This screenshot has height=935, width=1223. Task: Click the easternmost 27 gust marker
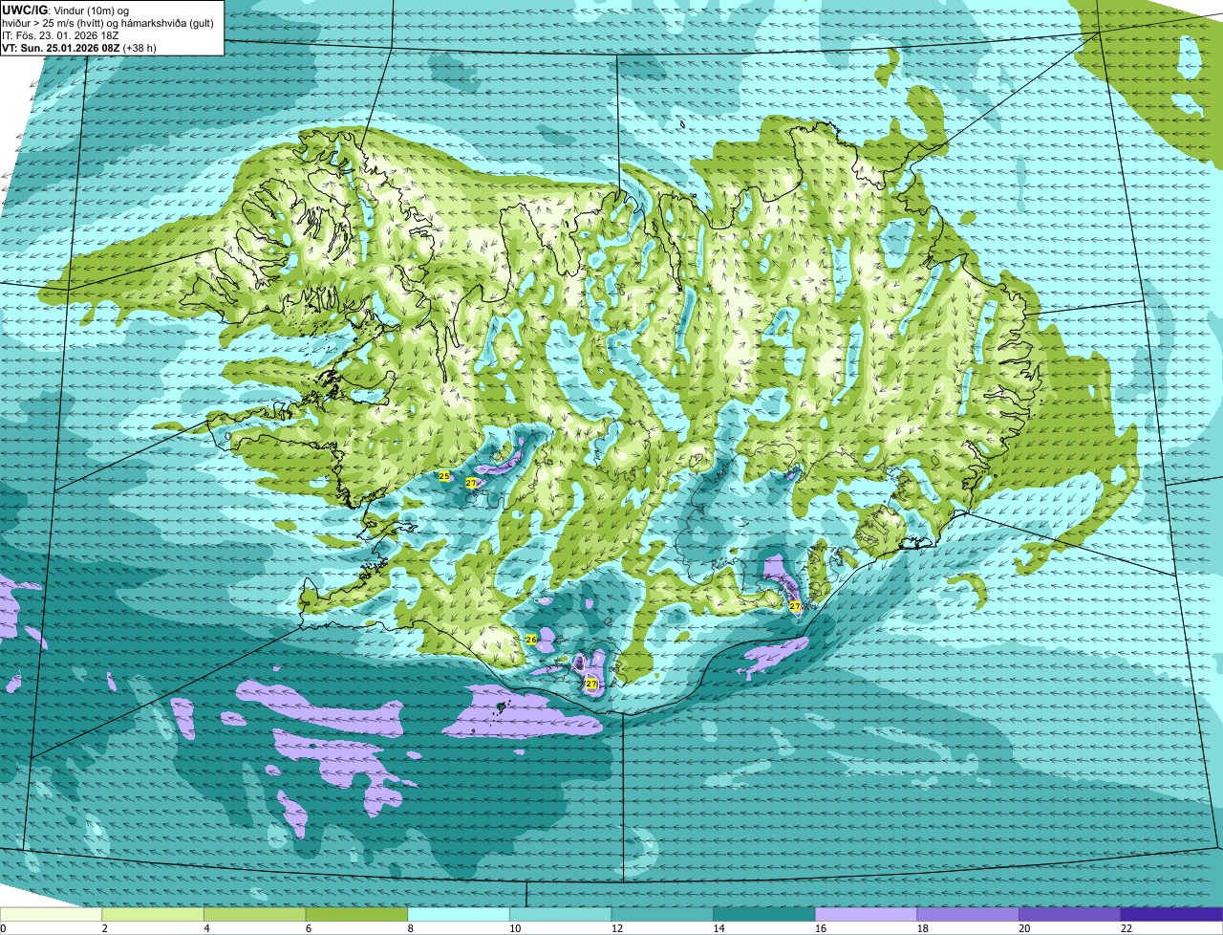coord(795,606)
